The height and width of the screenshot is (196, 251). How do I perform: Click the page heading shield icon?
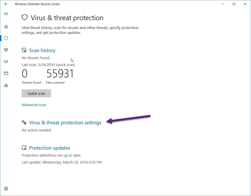(x=25, y=17)
